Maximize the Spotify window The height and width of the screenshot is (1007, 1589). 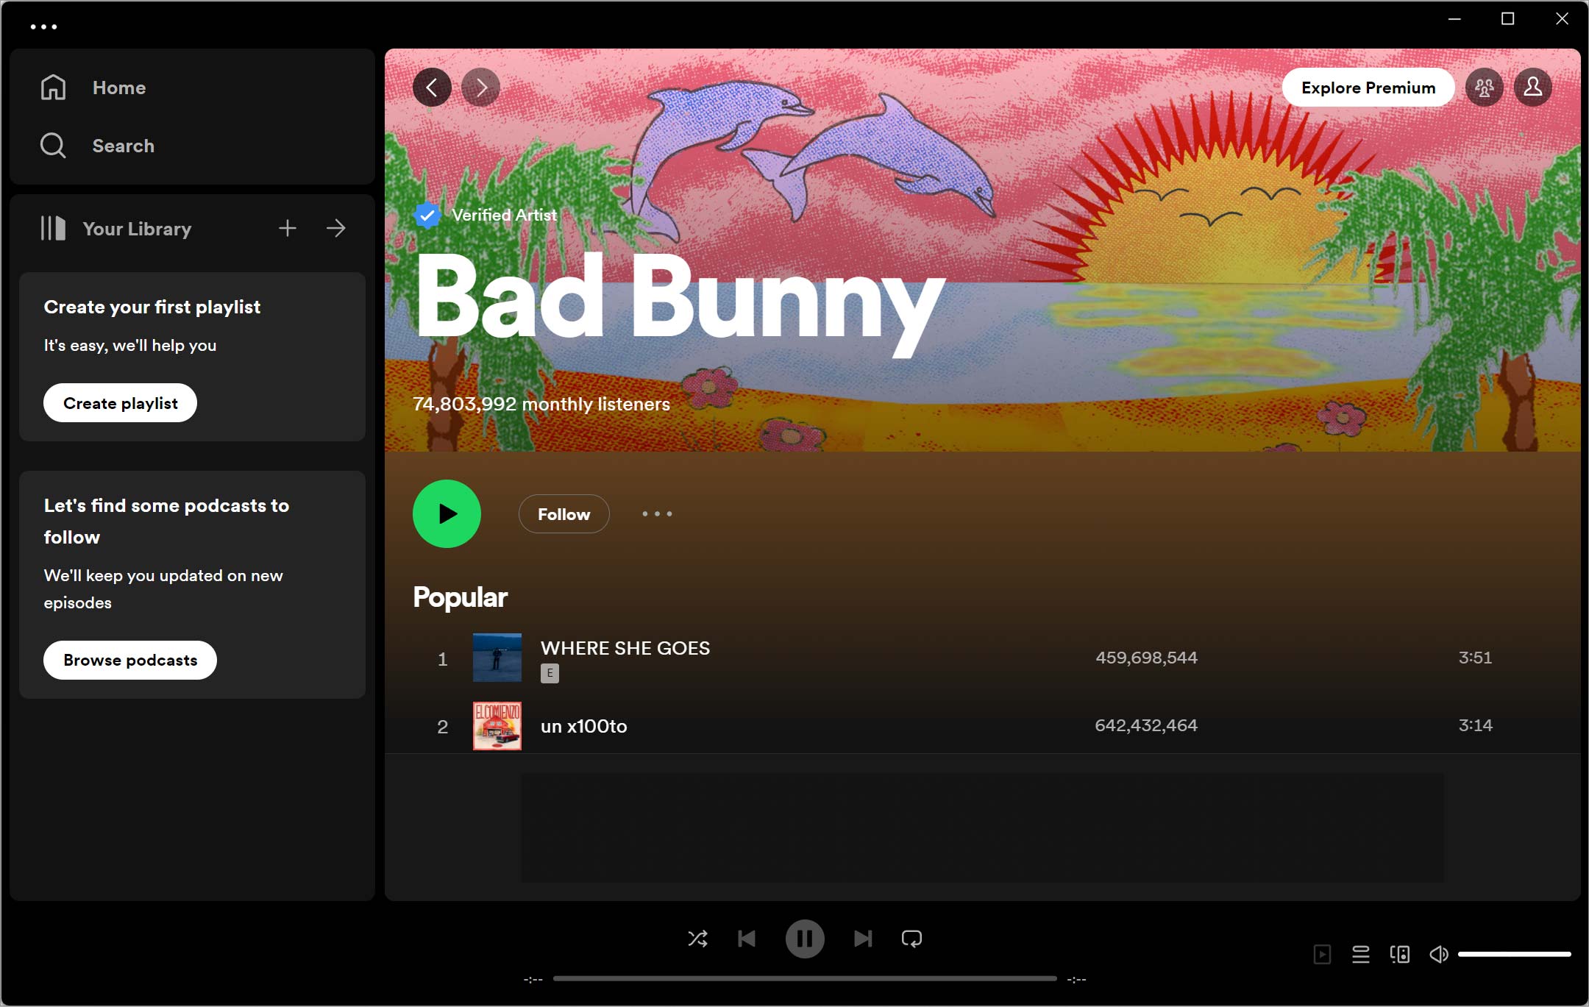(1508, 19)
